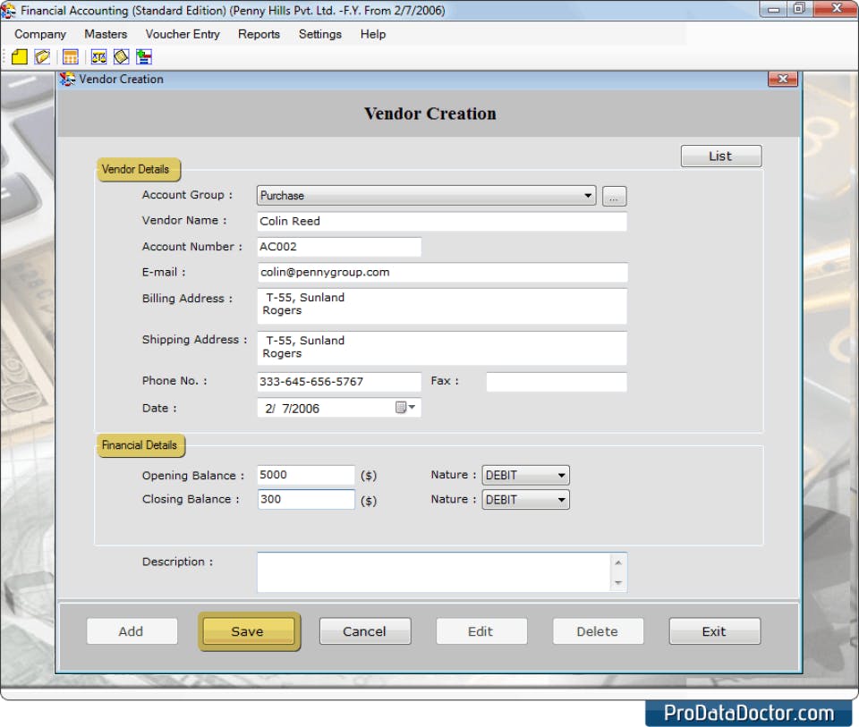
Task: Open a company using the folder icon
Action: [x=41, y=55]
